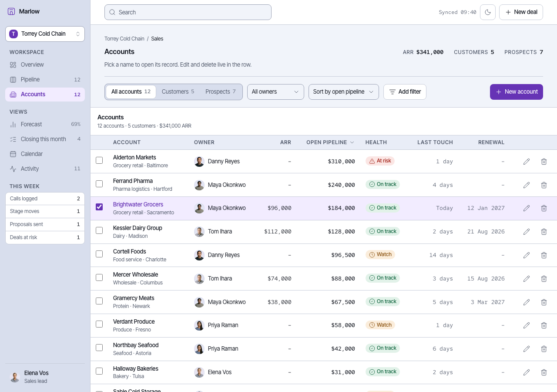Click the edit pencil for Alderton Markets
557x392 pixels.
click(x=527, y=161)
